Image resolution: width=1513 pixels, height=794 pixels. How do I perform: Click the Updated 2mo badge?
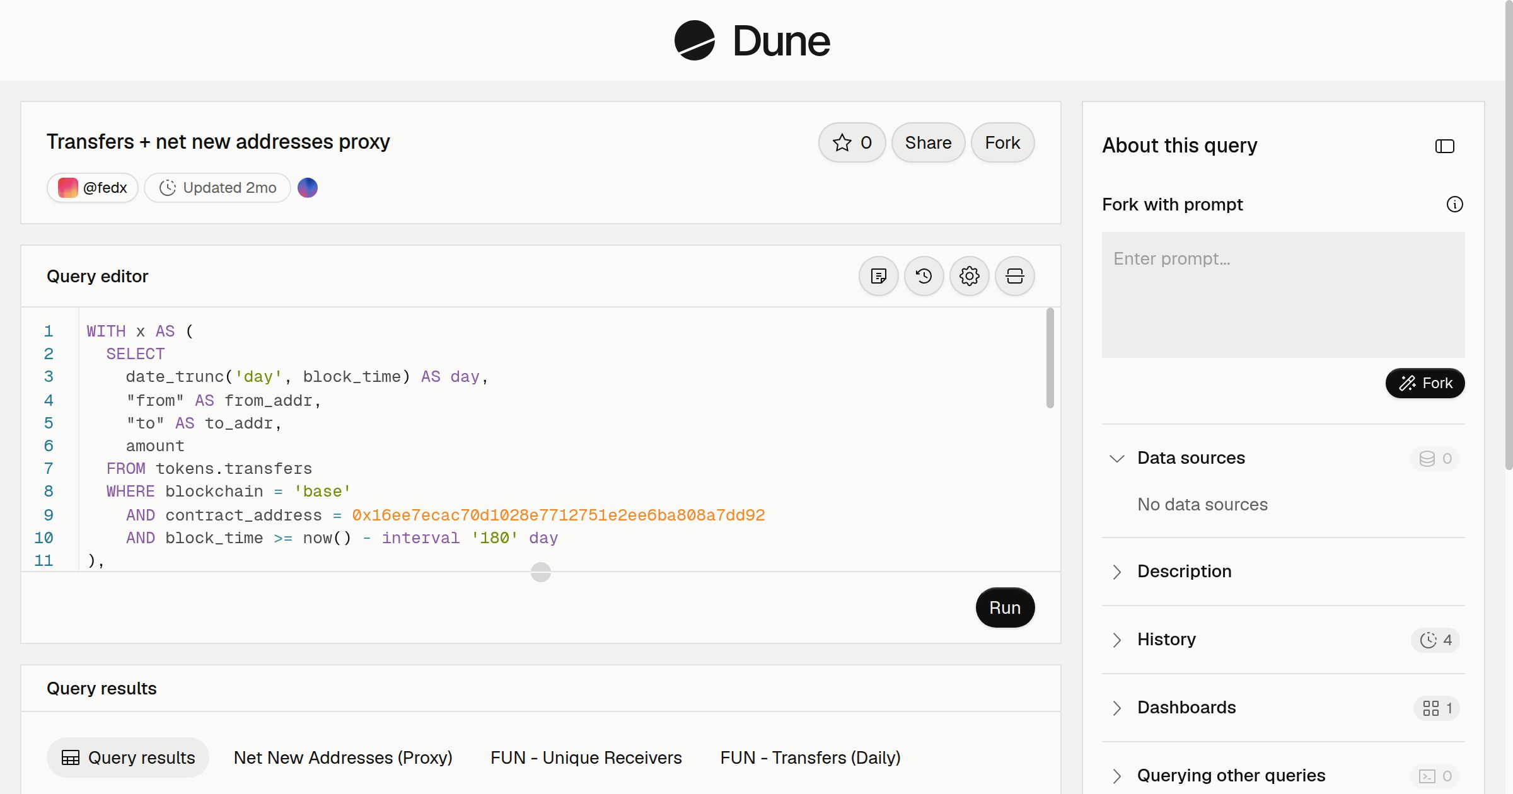tap(217, 188)
